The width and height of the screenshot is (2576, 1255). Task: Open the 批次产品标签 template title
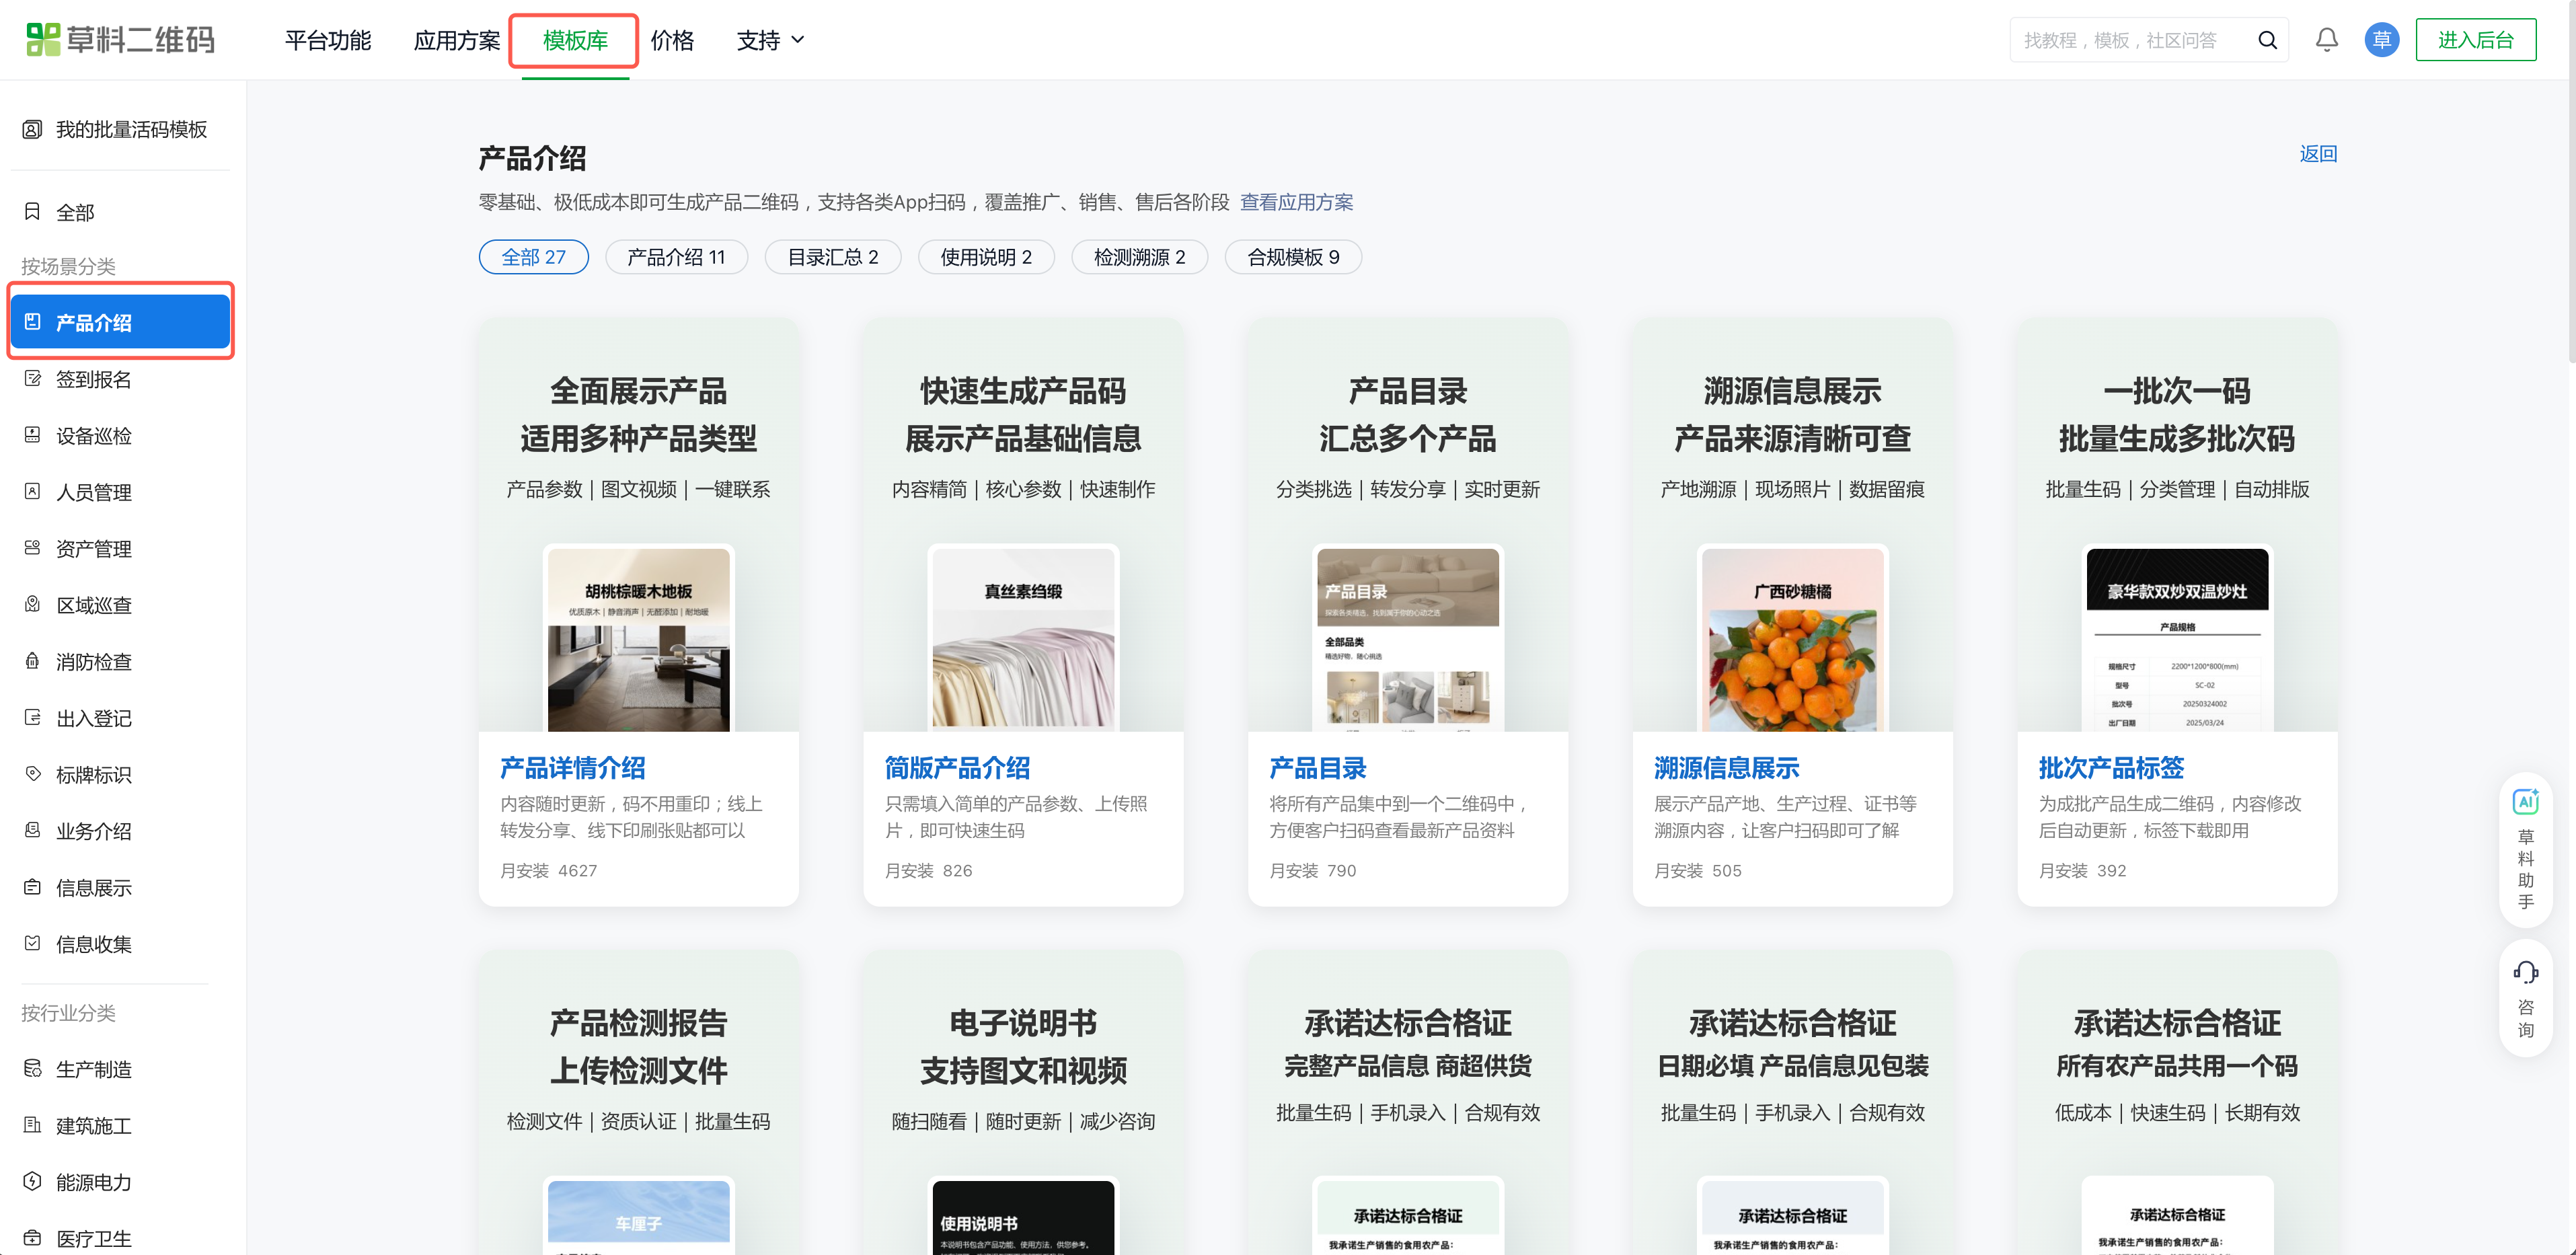tap(2111, 768)
